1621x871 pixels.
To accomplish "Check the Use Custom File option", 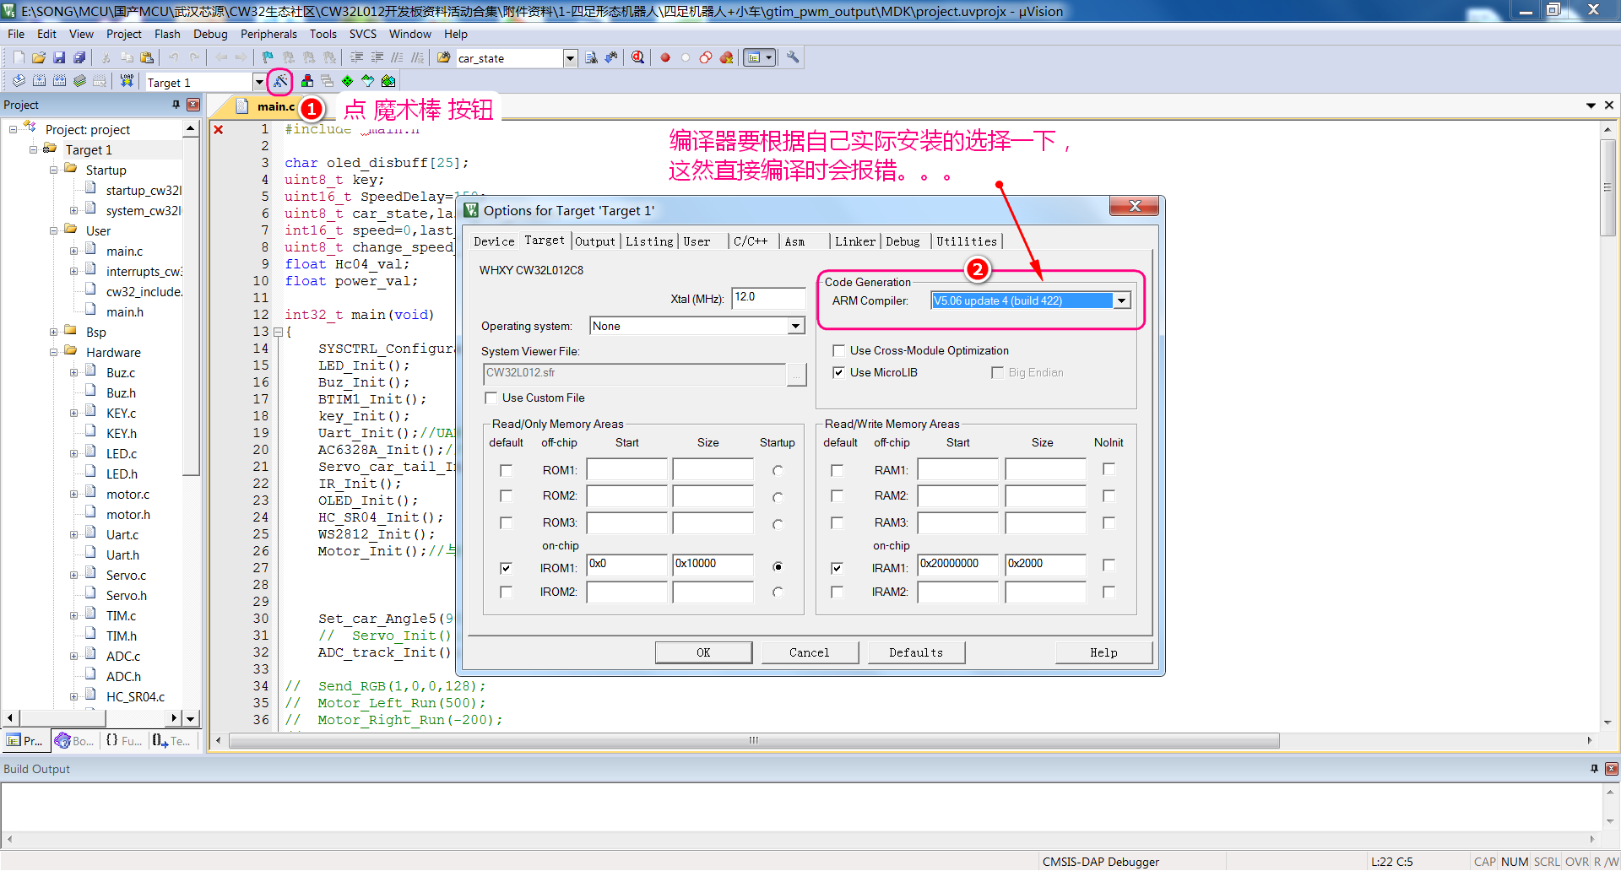I will [491, 398].
